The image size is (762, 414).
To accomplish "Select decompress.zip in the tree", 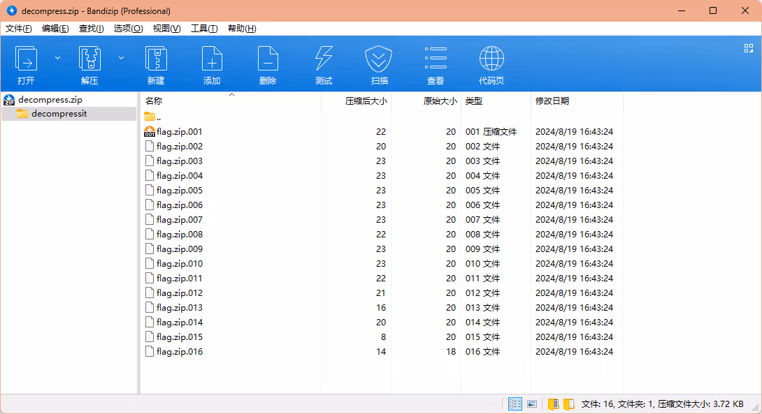I will pyautogui.click(x=50, y=100).
